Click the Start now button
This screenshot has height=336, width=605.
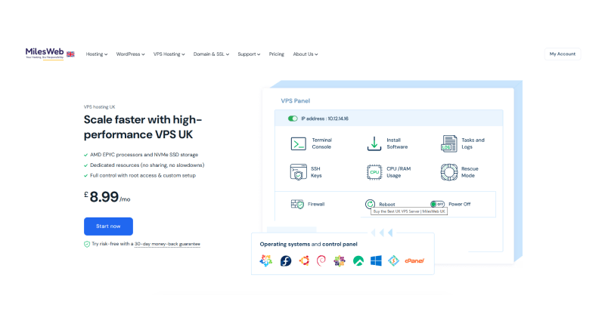pos(108,227)
